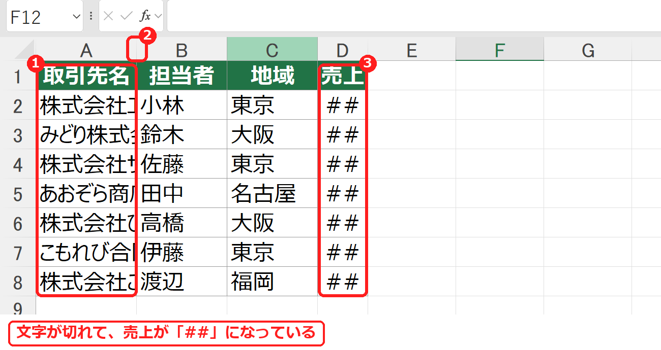Click the header cell 担当者

pos(182,76)
